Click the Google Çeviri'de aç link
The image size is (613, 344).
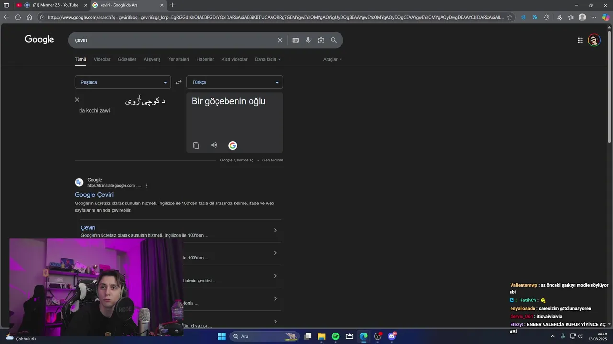[237, 160]
